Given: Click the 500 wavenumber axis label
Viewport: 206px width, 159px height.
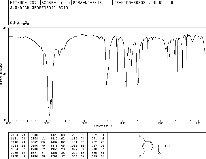Looking at the screenshot, I should (x=198, y=123).
